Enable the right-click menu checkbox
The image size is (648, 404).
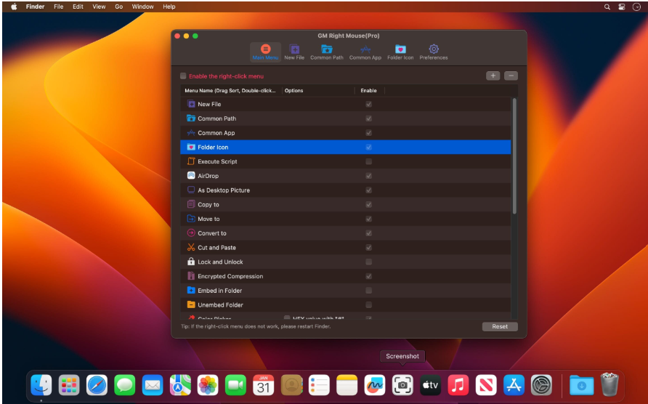(x=183, y=76)
